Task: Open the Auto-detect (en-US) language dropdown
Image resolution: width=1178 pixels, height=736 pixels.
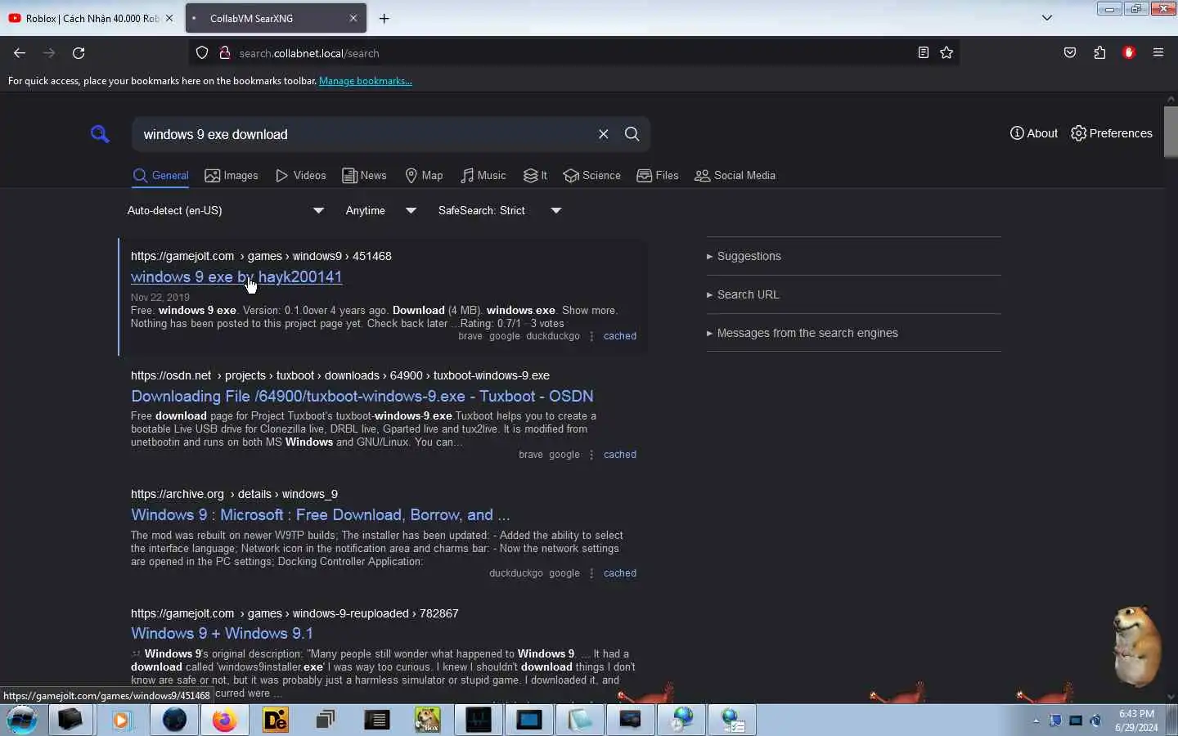Action: [226, 211]
